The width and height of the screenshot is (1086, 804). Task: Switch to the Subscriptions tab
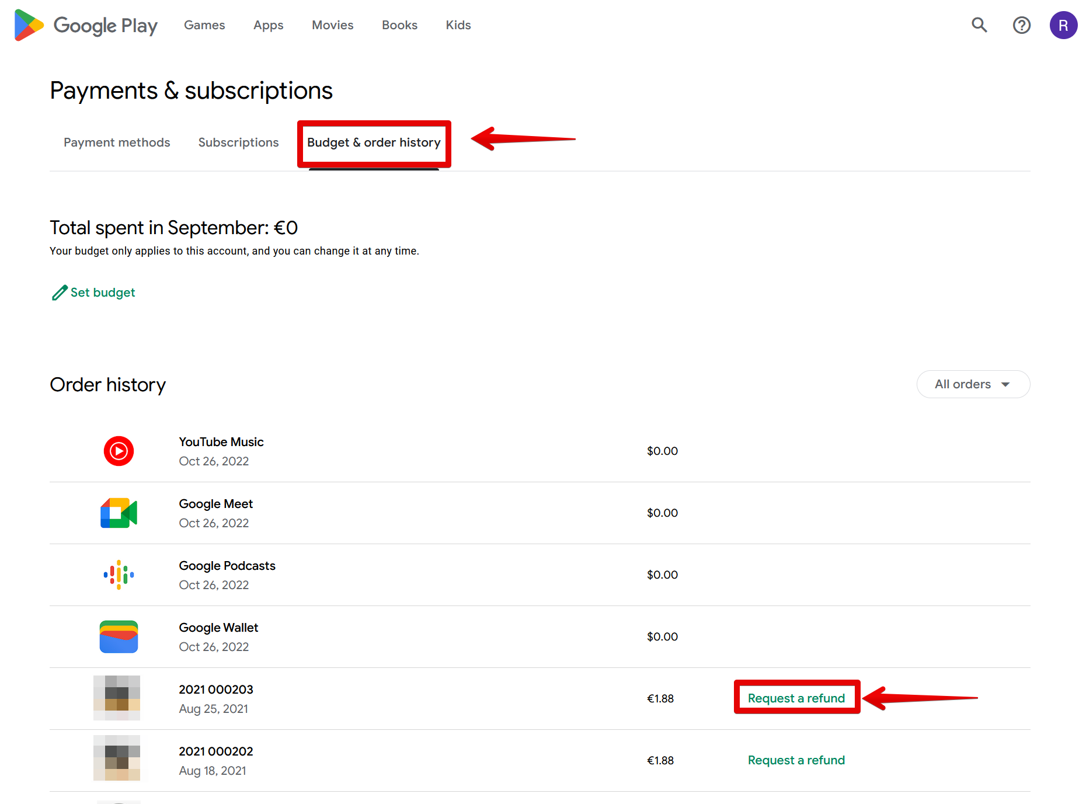pos(238,142)
